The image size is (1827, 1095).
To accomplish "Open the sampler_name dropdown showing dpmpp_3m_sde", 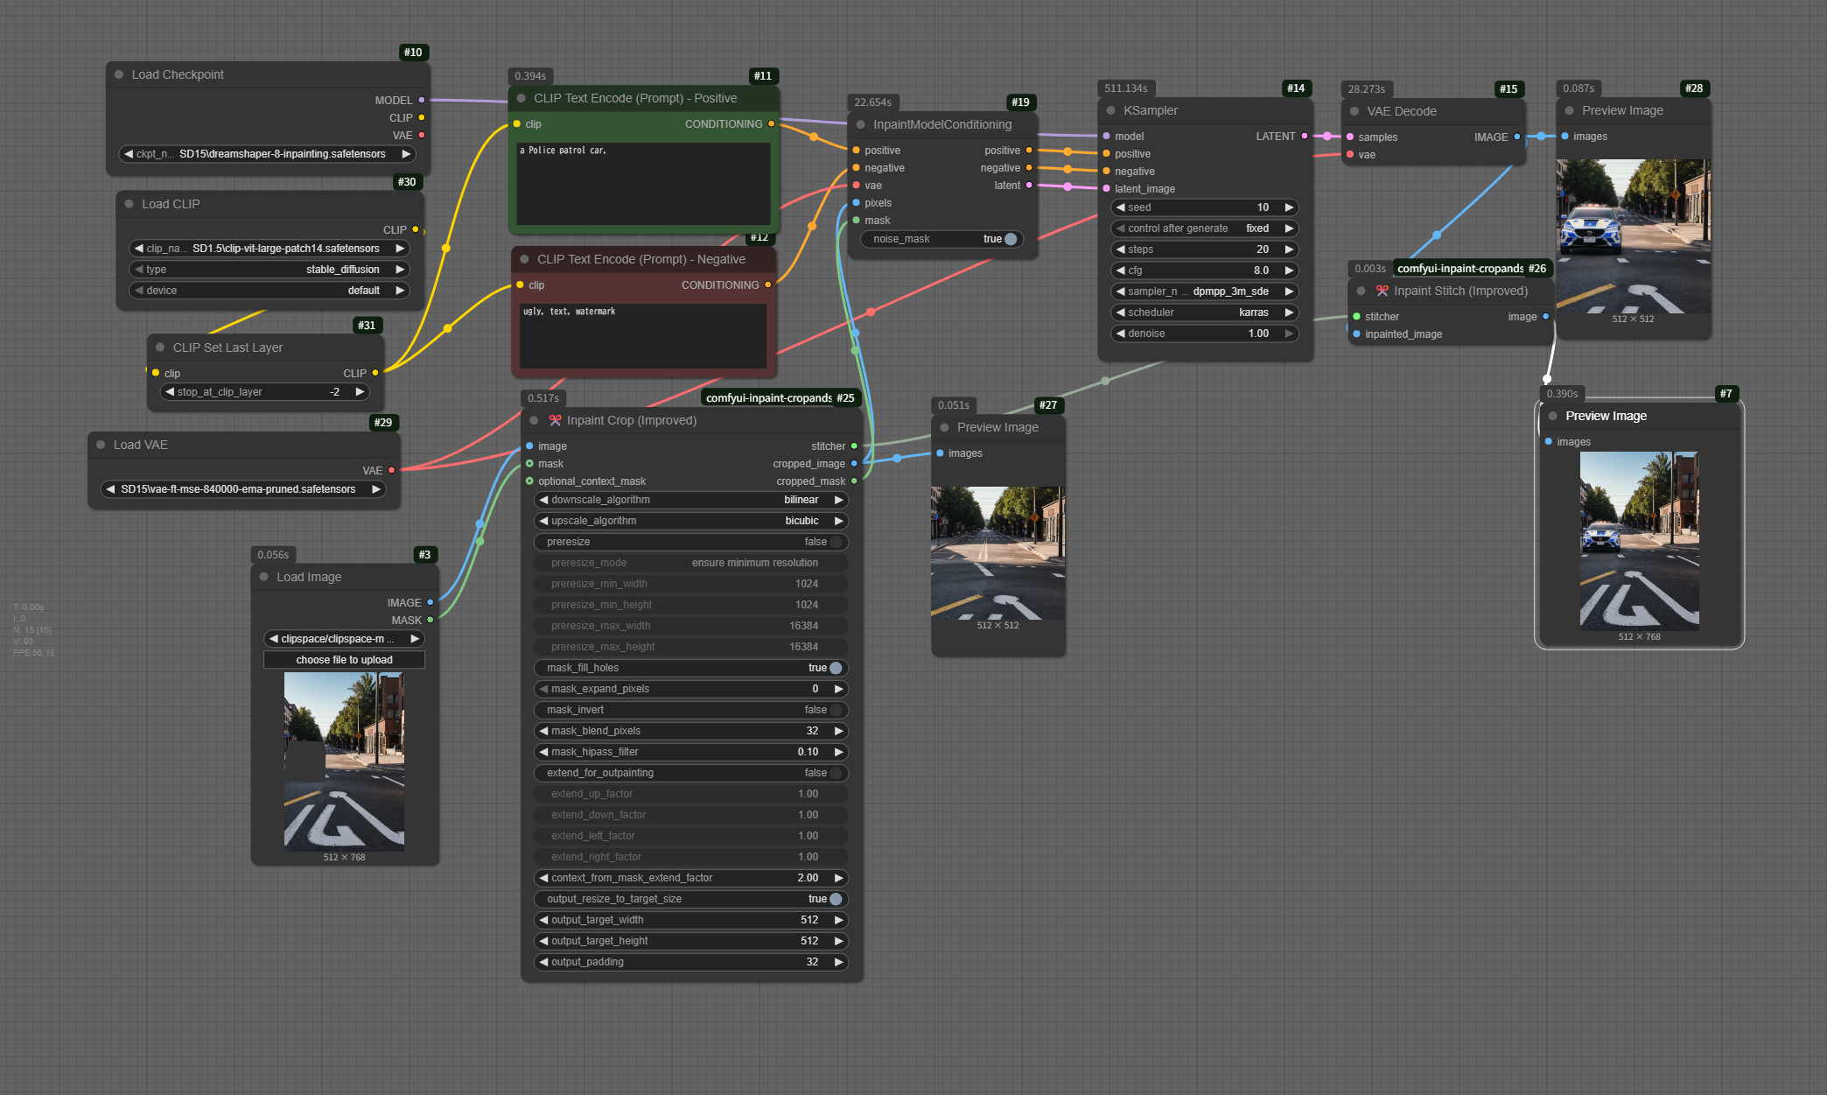I will click(x=1204, y=292).
